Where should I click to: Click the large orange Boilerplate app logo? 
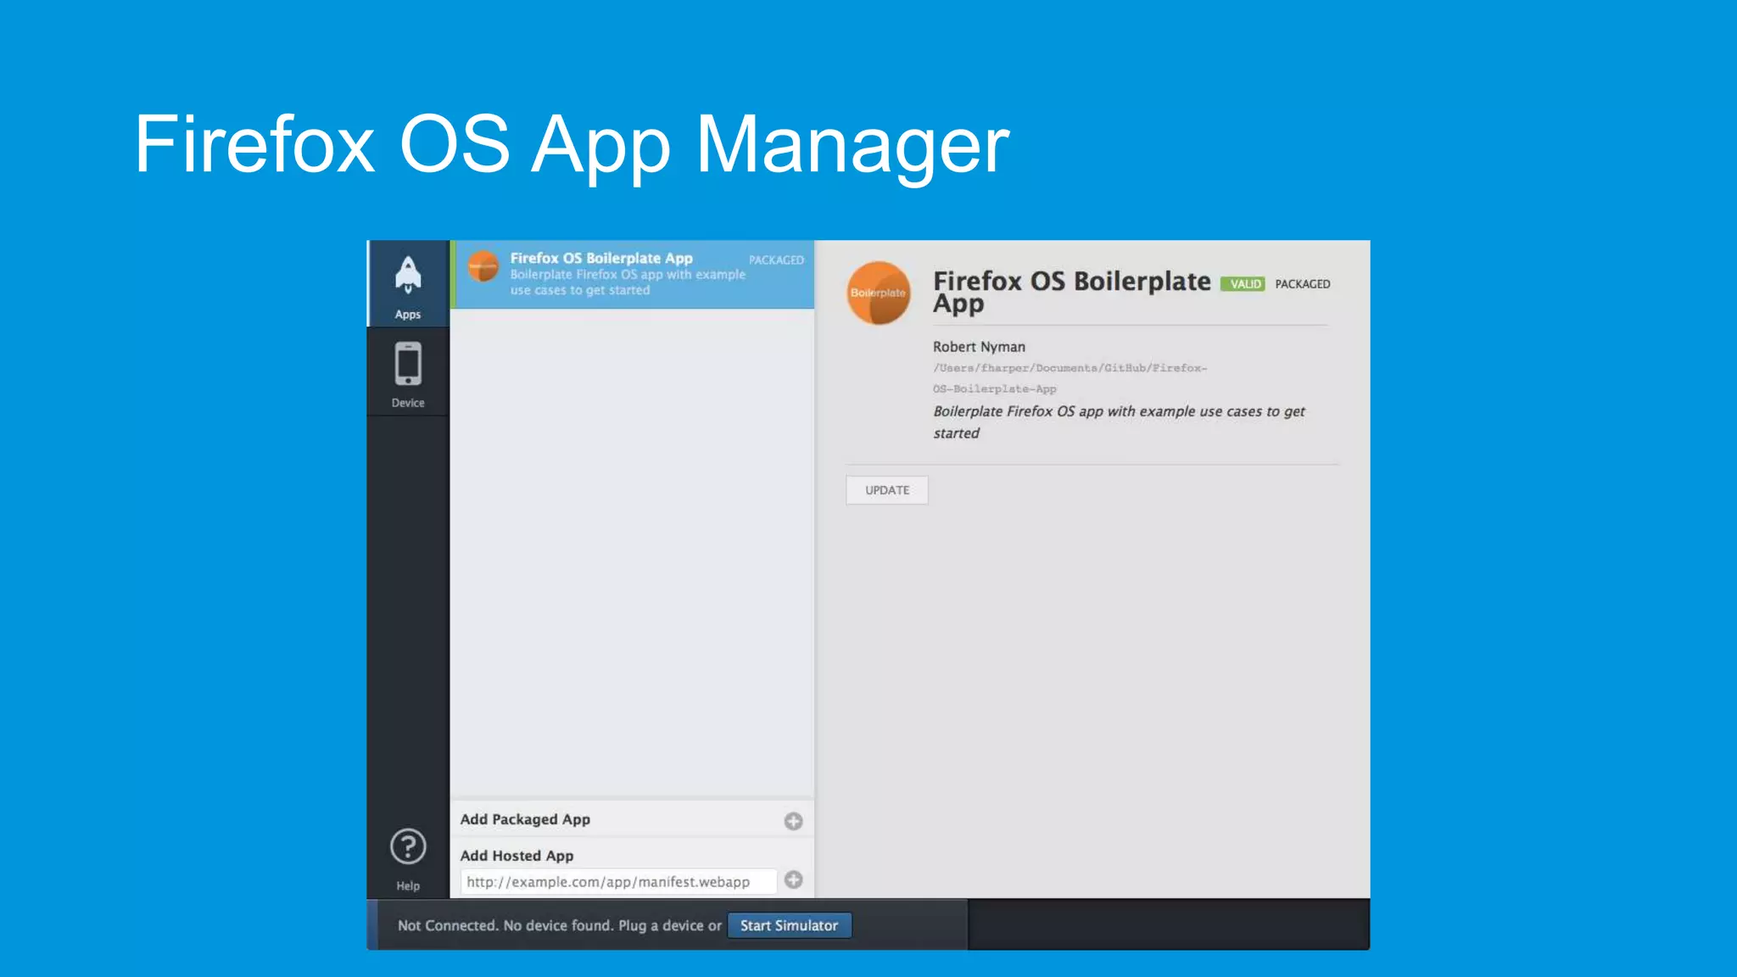tap(879, 293)
